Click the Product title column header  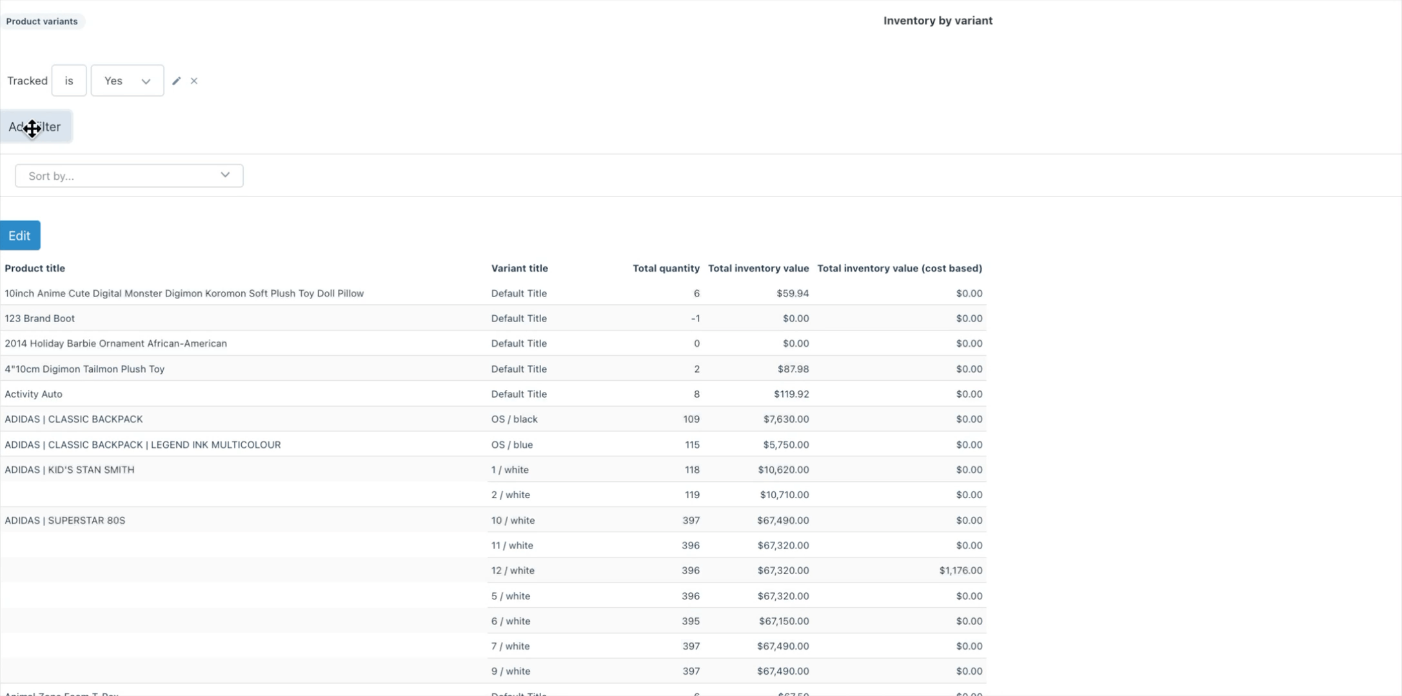[35, 268]
